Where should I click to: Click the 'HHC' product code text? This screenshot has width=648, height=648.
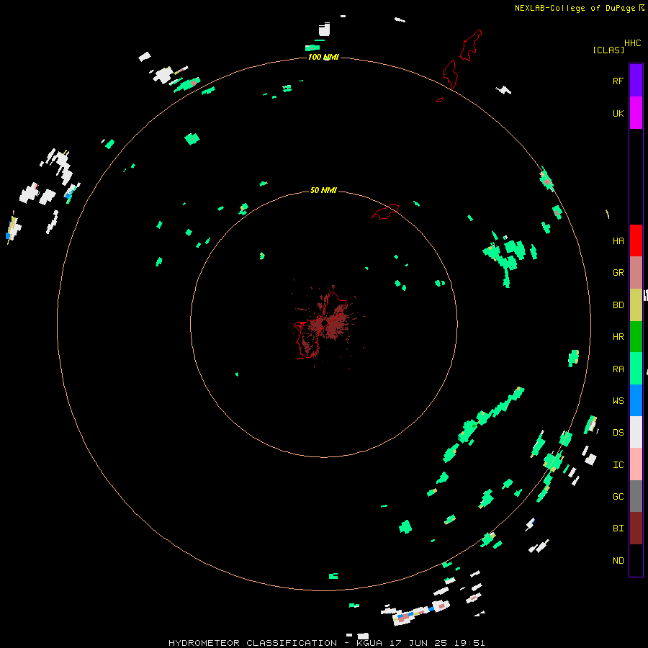coord(633,43)
